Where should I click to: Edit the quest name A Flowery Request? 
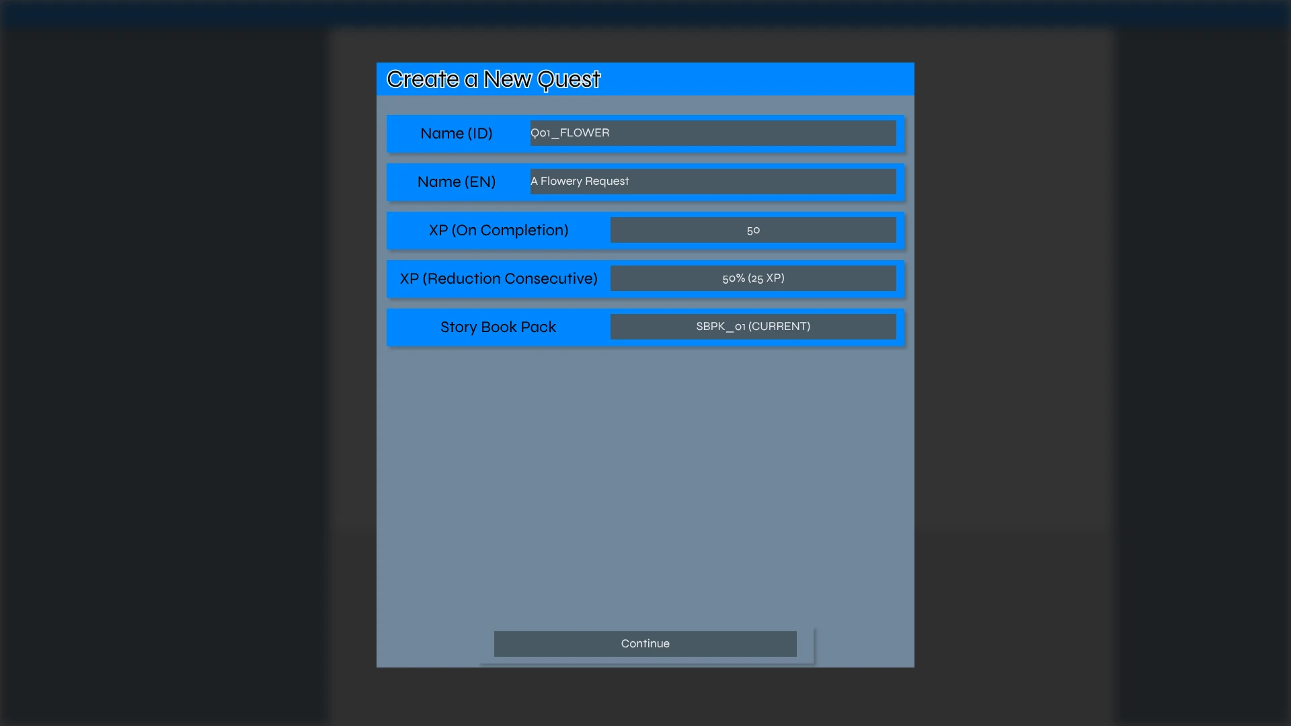tap(713, 181)
